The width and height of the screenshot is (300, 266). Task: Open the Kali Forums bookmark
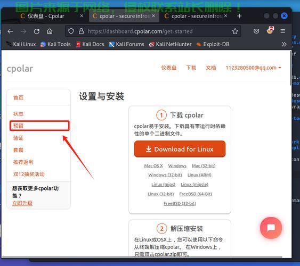126,44
